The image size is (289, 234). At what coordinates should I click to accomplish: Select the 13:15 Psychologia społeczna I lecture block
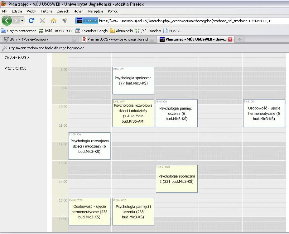(x=177, y=179)
